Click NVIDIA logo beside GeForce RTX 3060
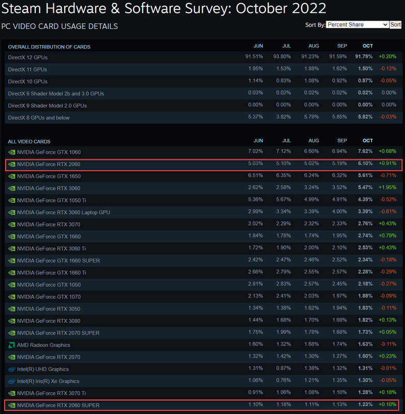 [x=11, y=188]
